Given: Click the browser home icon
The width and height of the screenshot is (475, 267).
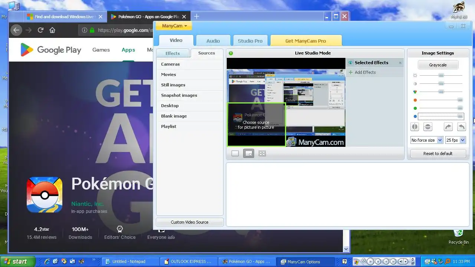Looking at the screenshot, I should (52, 30).
